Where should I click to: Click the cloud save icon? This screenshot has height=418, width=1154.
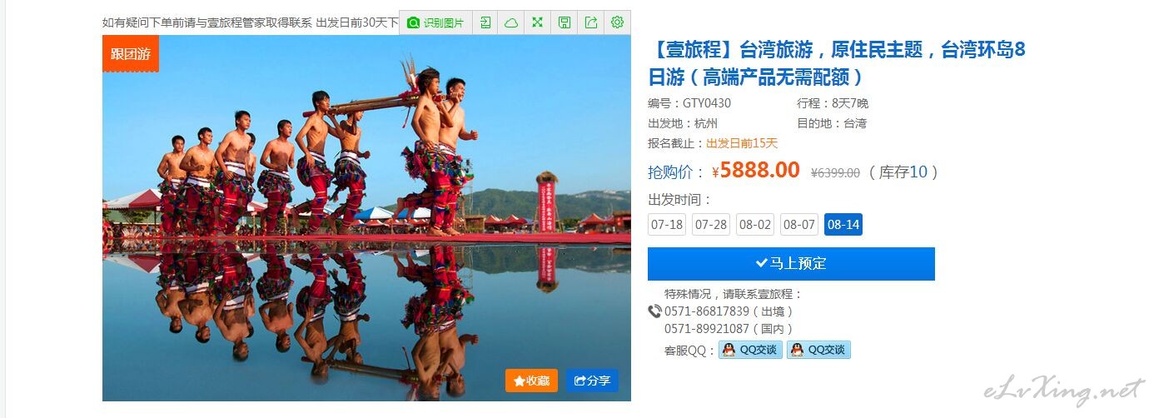point(511,22)
